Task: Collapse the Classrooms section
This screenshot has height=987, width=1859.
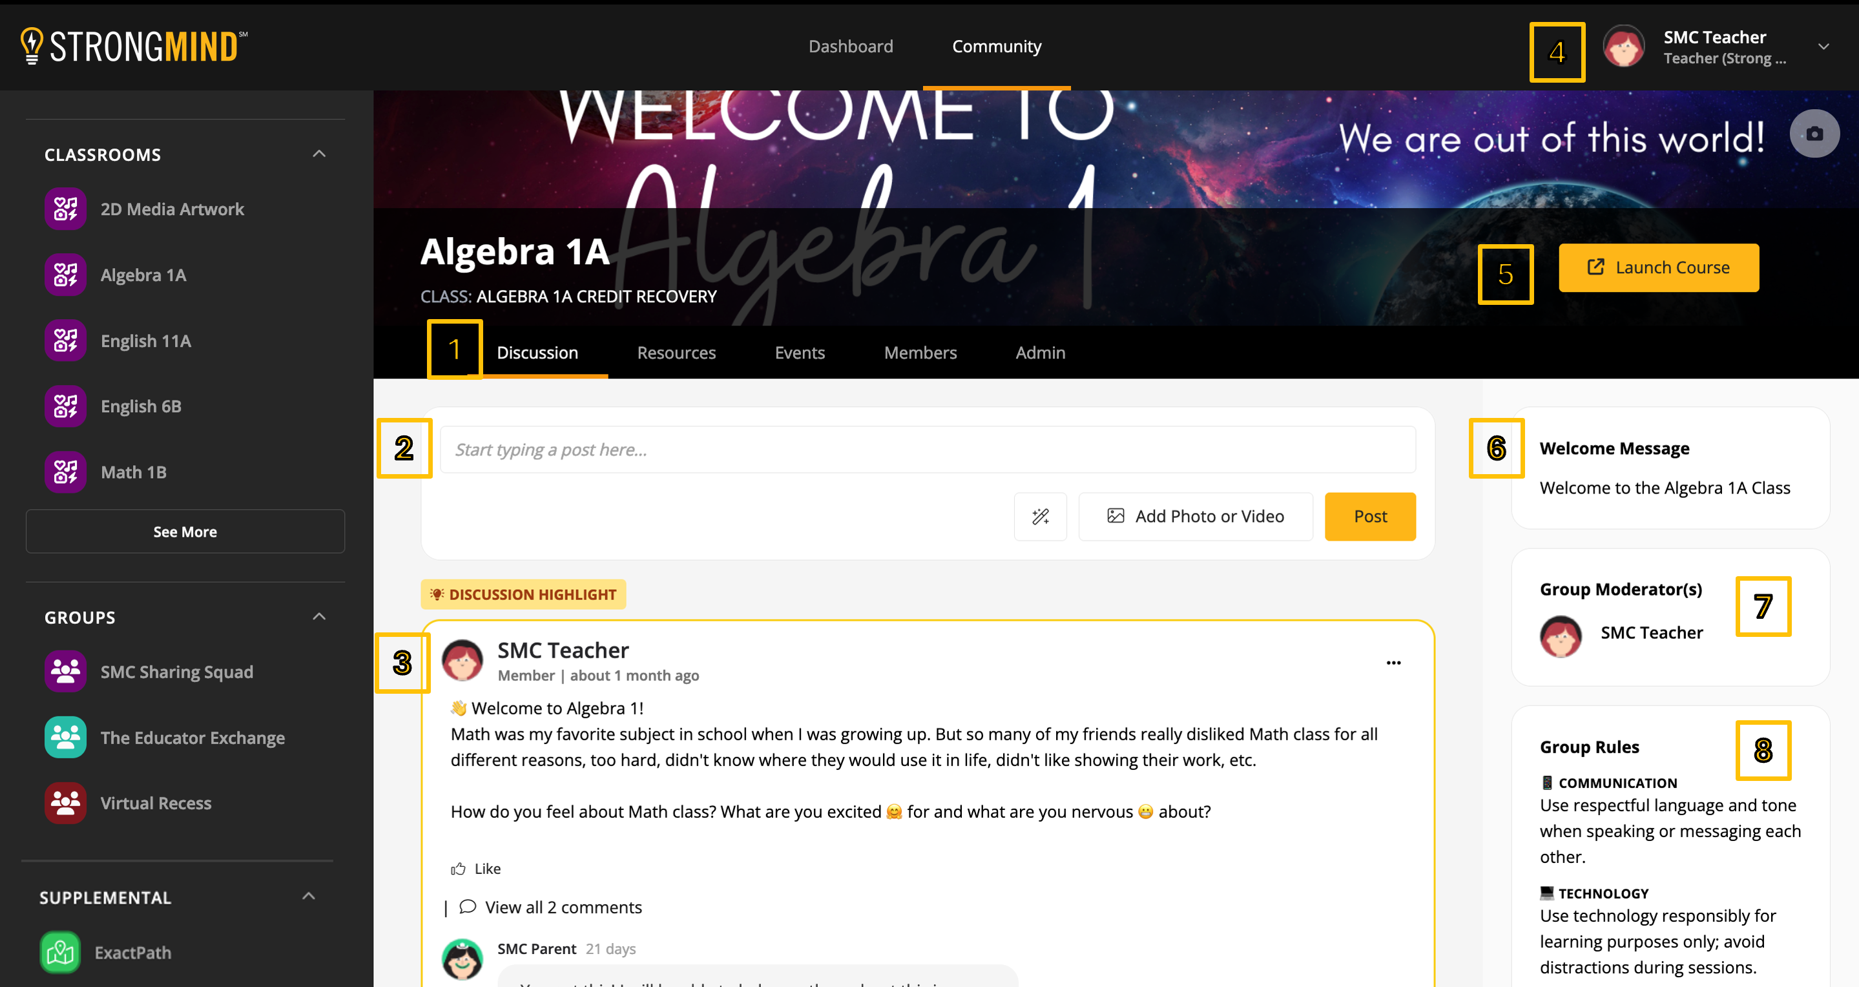Action: (x=319, y=154)
